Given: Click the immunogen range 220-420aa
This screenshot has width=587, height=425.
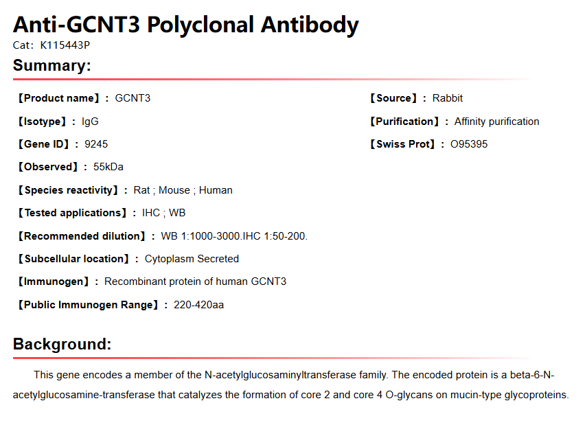Looking at the screenshot, I should (198, 305).
